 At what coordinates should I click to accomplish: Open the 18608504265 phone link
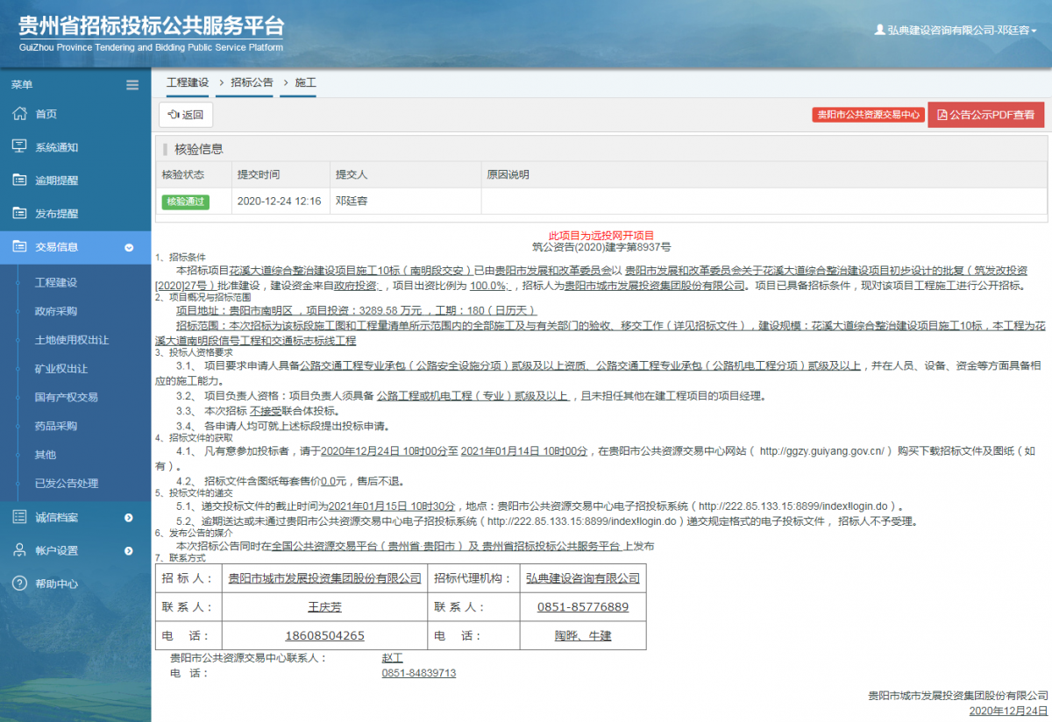324,635
